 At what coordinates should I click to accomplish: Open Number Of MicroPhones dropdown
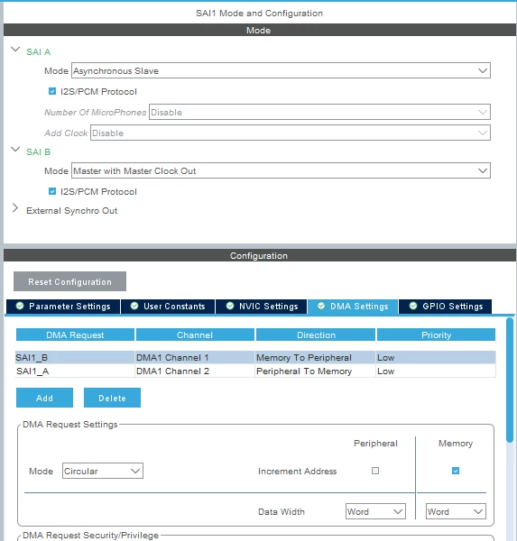pyautogui.click(x=319, y=112)
